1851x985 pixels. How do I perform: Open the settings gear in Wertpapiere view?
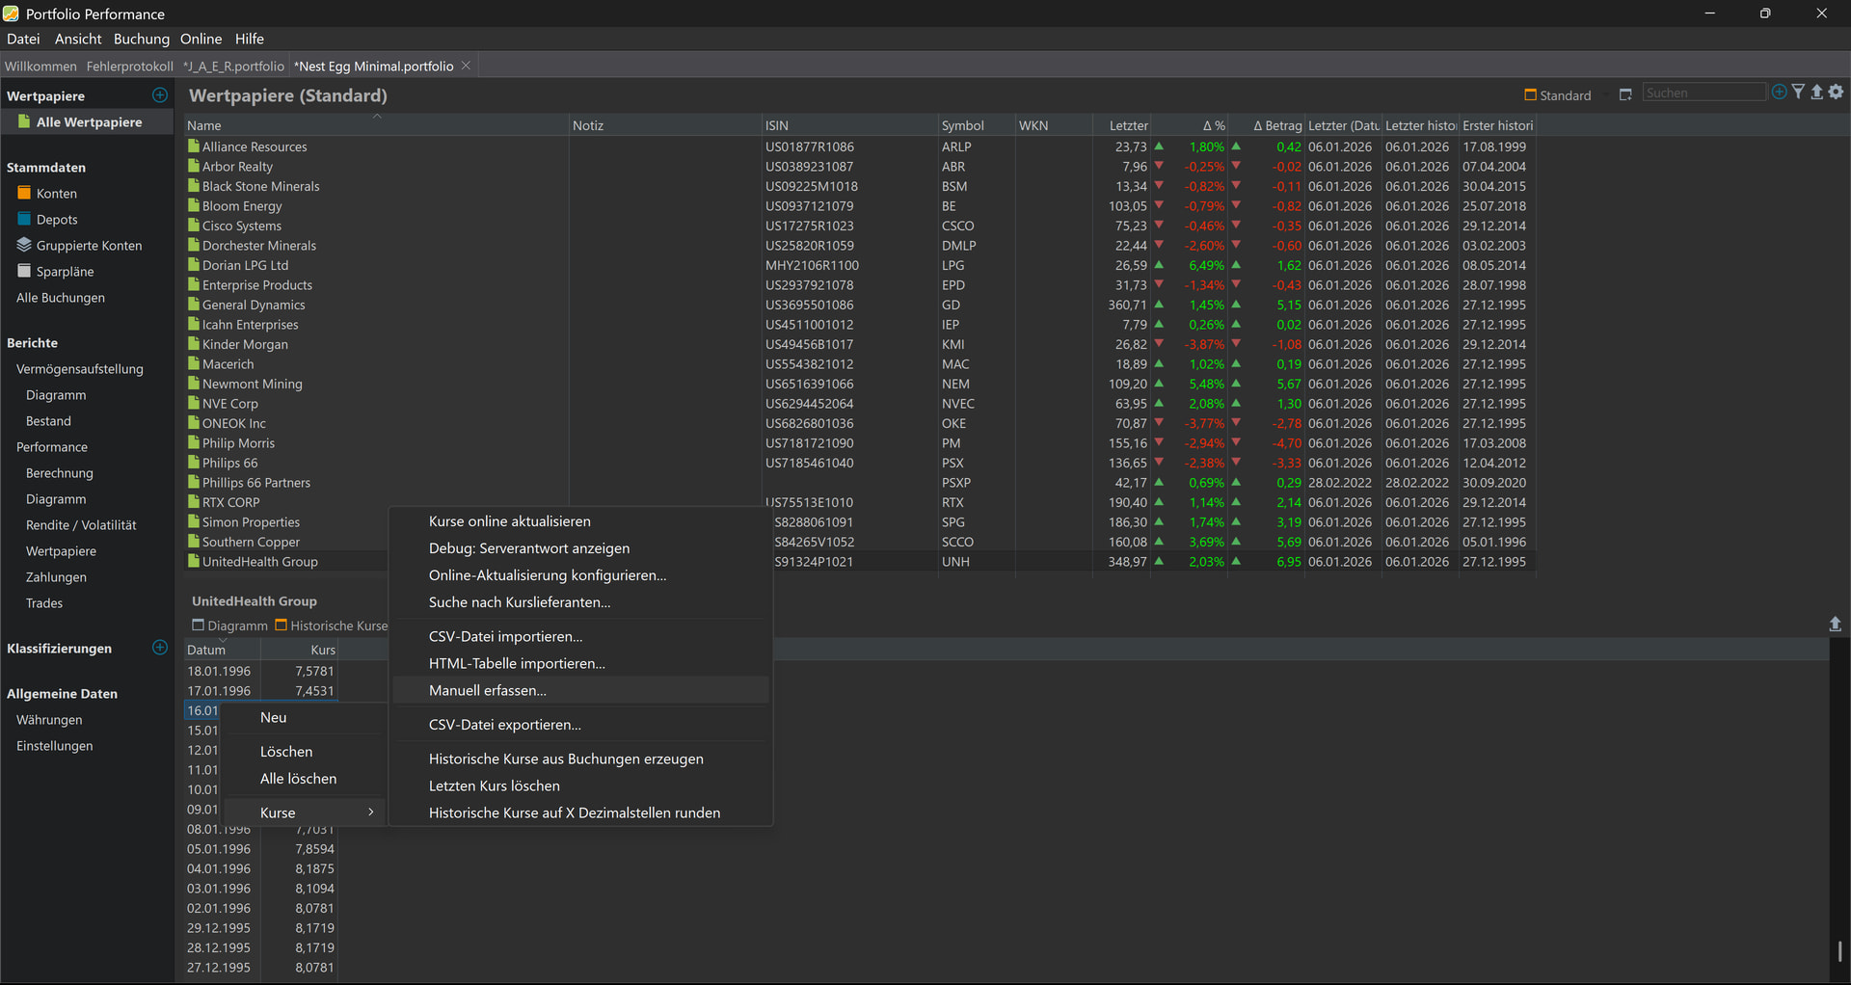[x=1836, y=93]
